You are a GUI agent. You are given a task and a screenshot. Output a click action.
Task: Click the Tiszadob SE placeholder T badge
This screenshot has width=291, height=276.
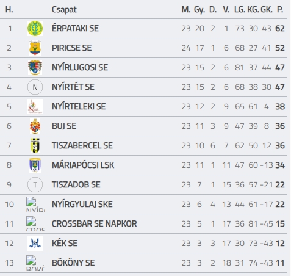point(35,185)
